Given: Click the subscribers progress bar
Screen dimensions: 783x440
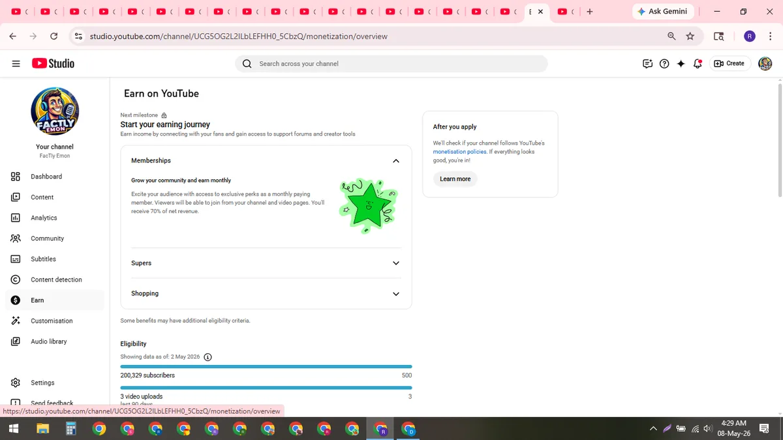Looking at the screenshot, I should pos(266,367).
